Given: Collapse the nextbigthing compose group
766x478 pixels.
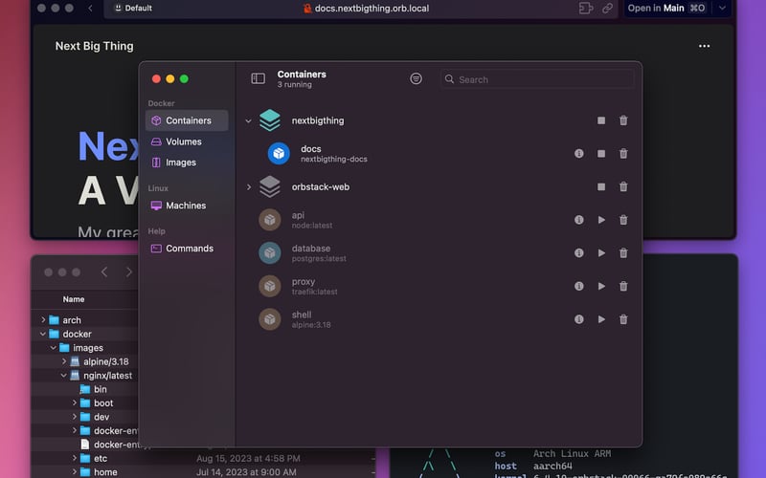Looking at the screenshot, I should [x=248, y=120].
